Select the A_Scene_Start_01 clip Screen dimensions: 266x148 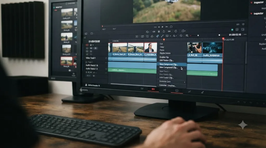(x=120, y=49)
